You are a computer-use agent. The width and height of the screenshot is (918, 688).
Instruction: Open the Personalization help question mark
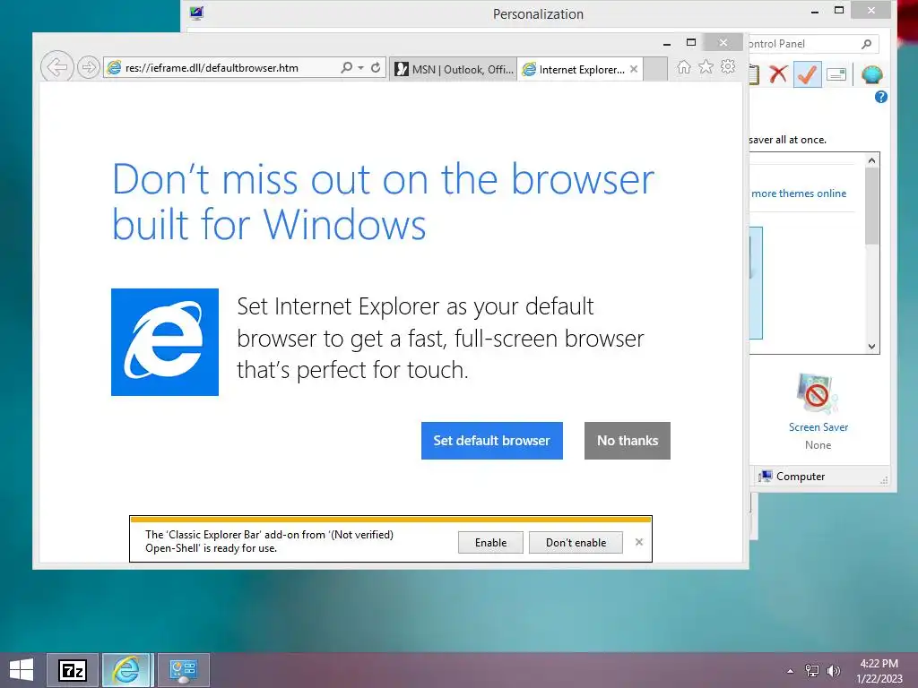(880, 97)
